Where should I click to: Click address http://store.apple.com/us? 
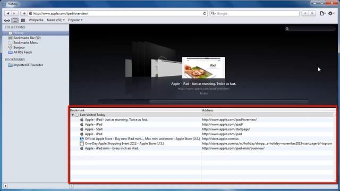point(220,138)
